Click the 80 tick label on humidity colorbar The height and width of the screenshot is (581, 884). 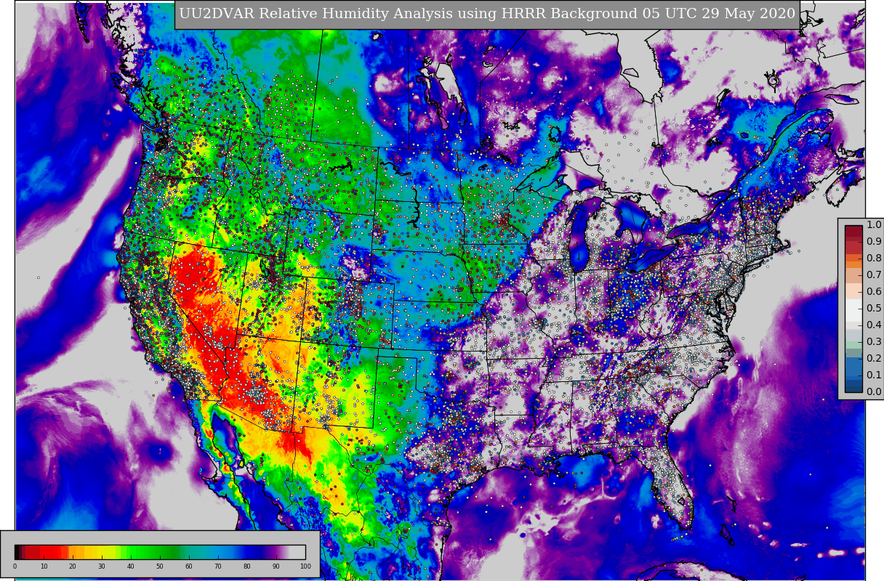247,566
